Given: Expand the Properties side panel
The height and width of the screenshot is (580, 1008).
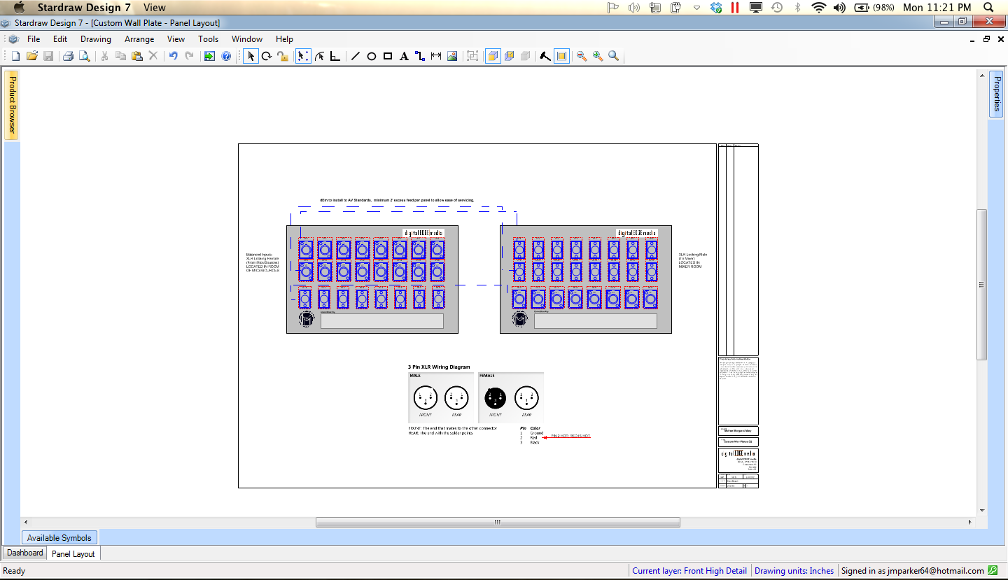Looking at the screenshot, I should (x=997, y=92).
